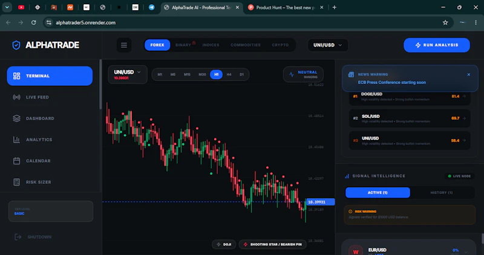Click the Terminal grid icon in sidebar
The image size is (484, 255).
[17, 76]
